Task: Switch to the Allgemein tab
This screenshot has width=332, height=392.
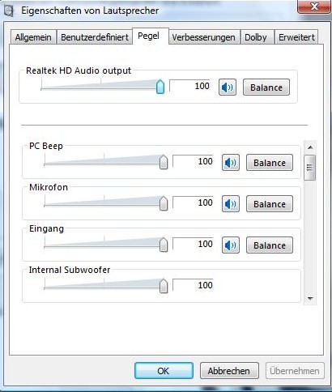Action: (33, 37)
